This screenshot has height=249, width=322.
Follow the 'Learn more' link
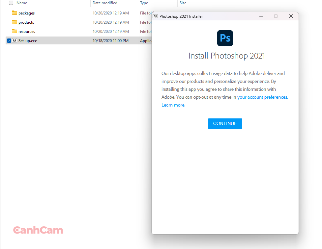(x=173, y=105)
